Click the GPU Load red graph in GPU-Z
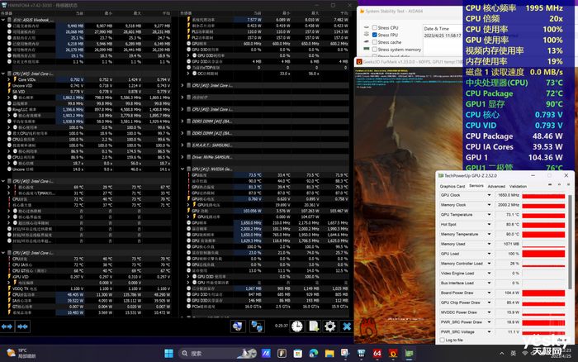The height and width of the screenshot is (362, 578). (543, 254)
